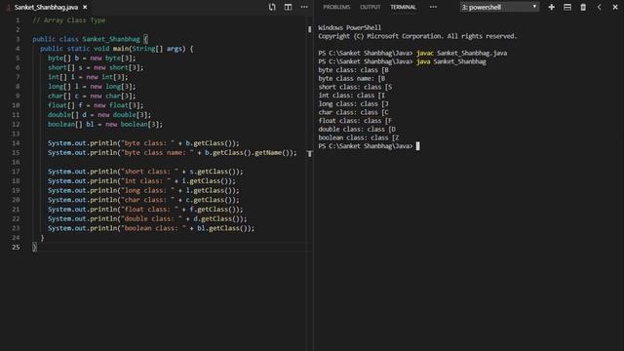Click the 'double[] d' declaration line
Image resolution: width=624 pixels, height=351 pixels.
point(99,115)
